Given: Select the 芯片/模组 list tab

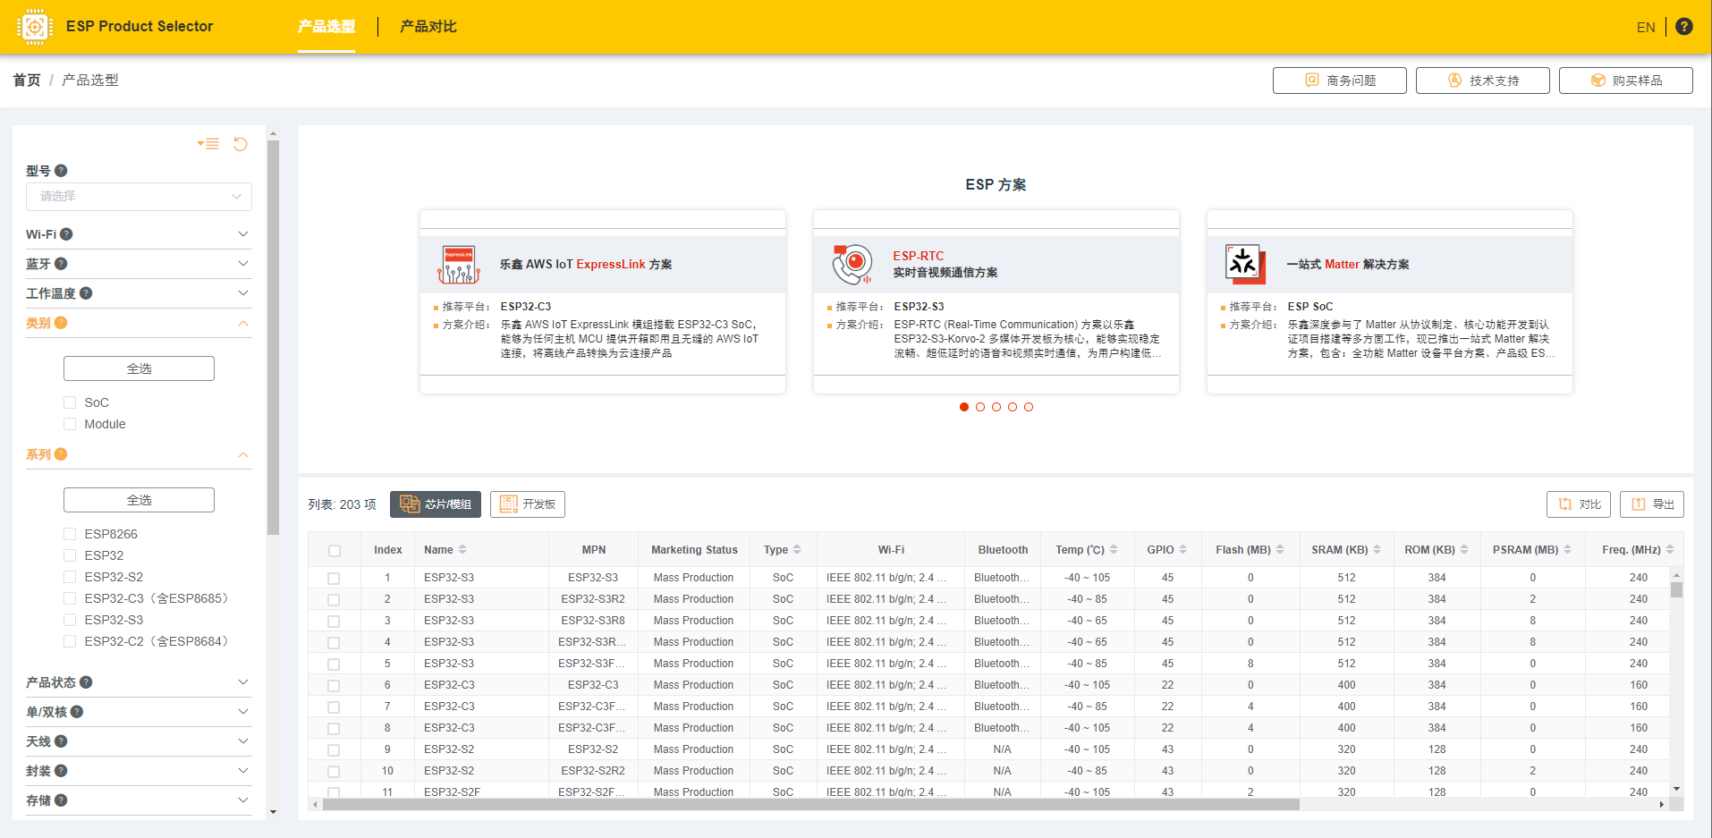Looking at the screenshot, I should point(436,504).
